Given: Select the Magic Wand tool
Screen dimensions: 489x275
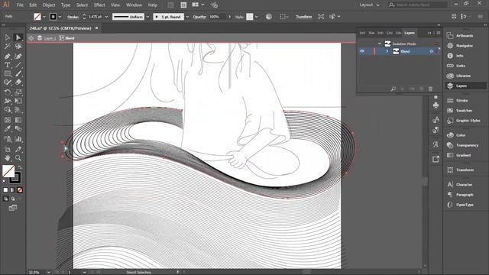Looking at the screenshot, I should pyautogui.click(x=8, y=47).
